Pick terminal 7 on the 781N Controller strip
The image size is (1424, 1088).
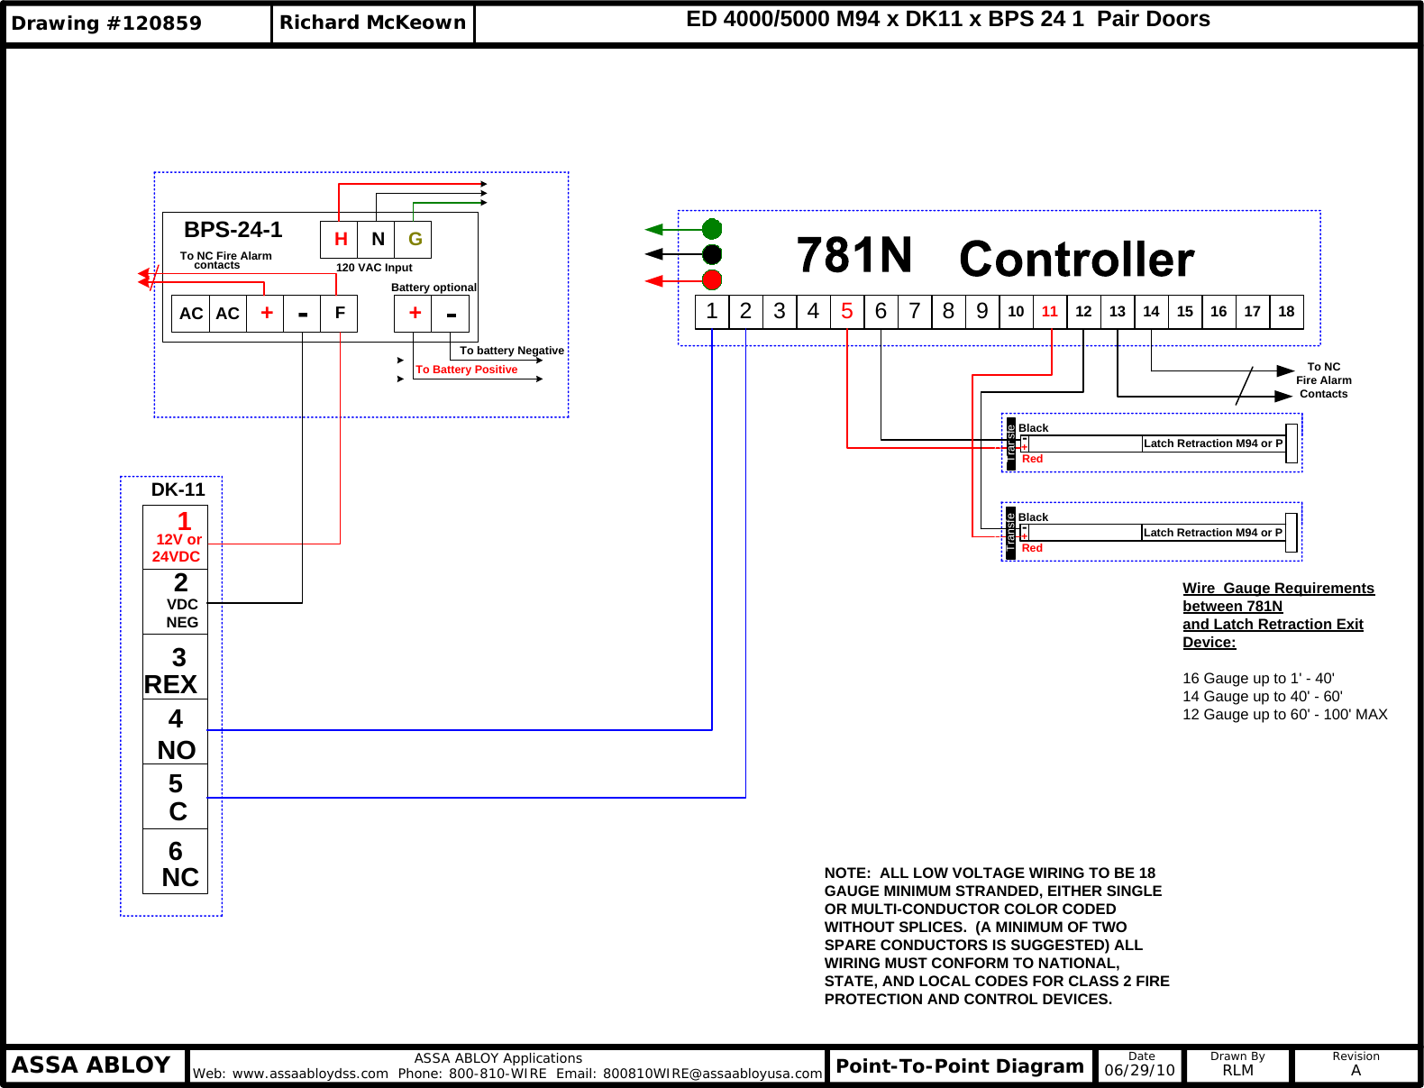[x=915, y=312]
